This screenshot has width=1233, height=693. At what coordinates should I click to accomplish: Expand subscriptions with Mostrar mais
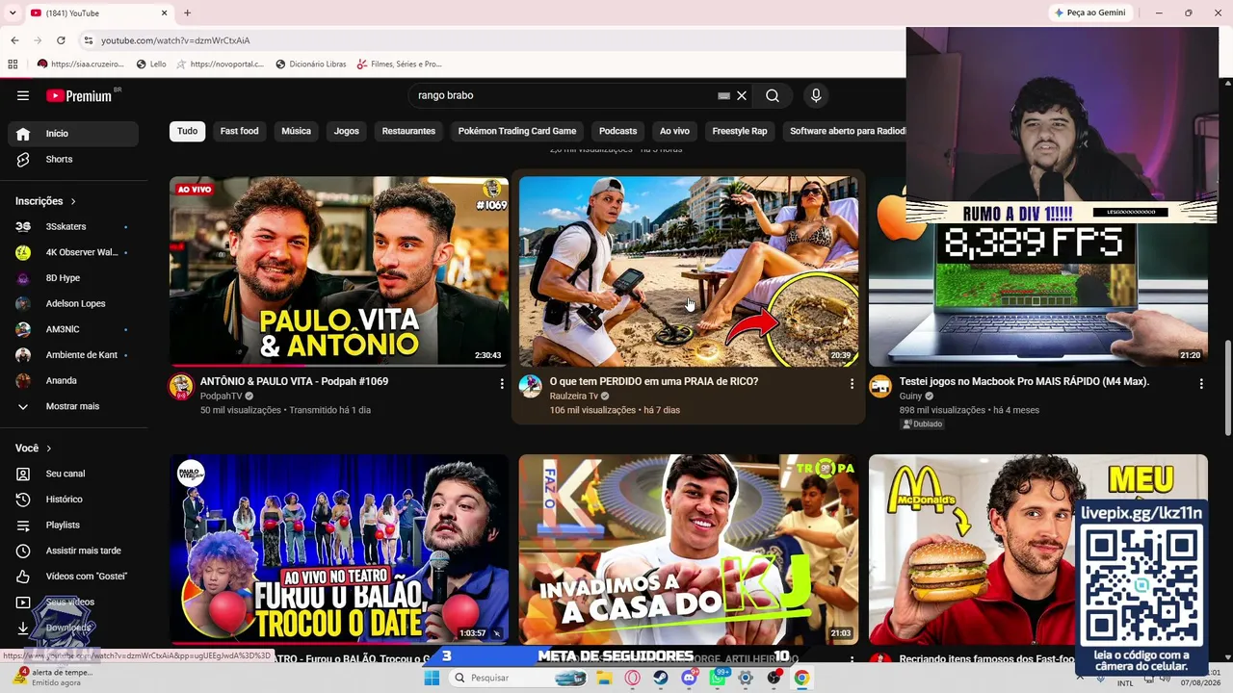point(73,407)
